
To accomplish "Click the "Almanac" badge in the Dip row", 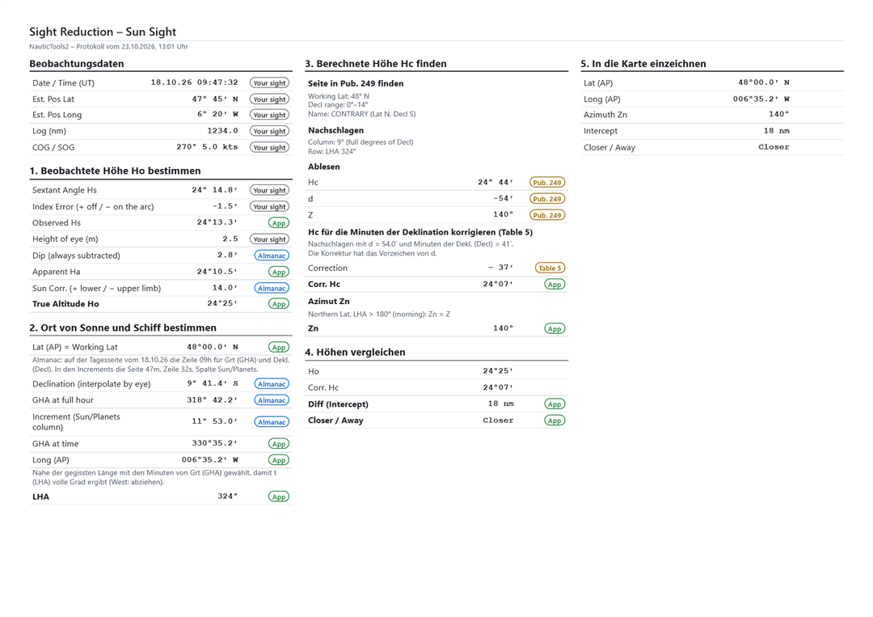I will 272,256.
